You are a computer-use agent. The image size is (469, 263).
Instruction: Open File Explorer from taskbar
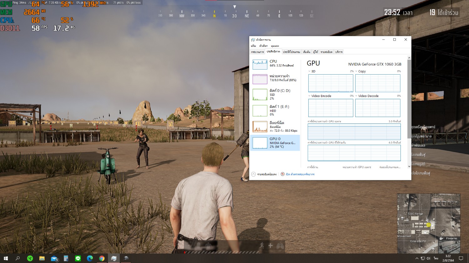42,258
